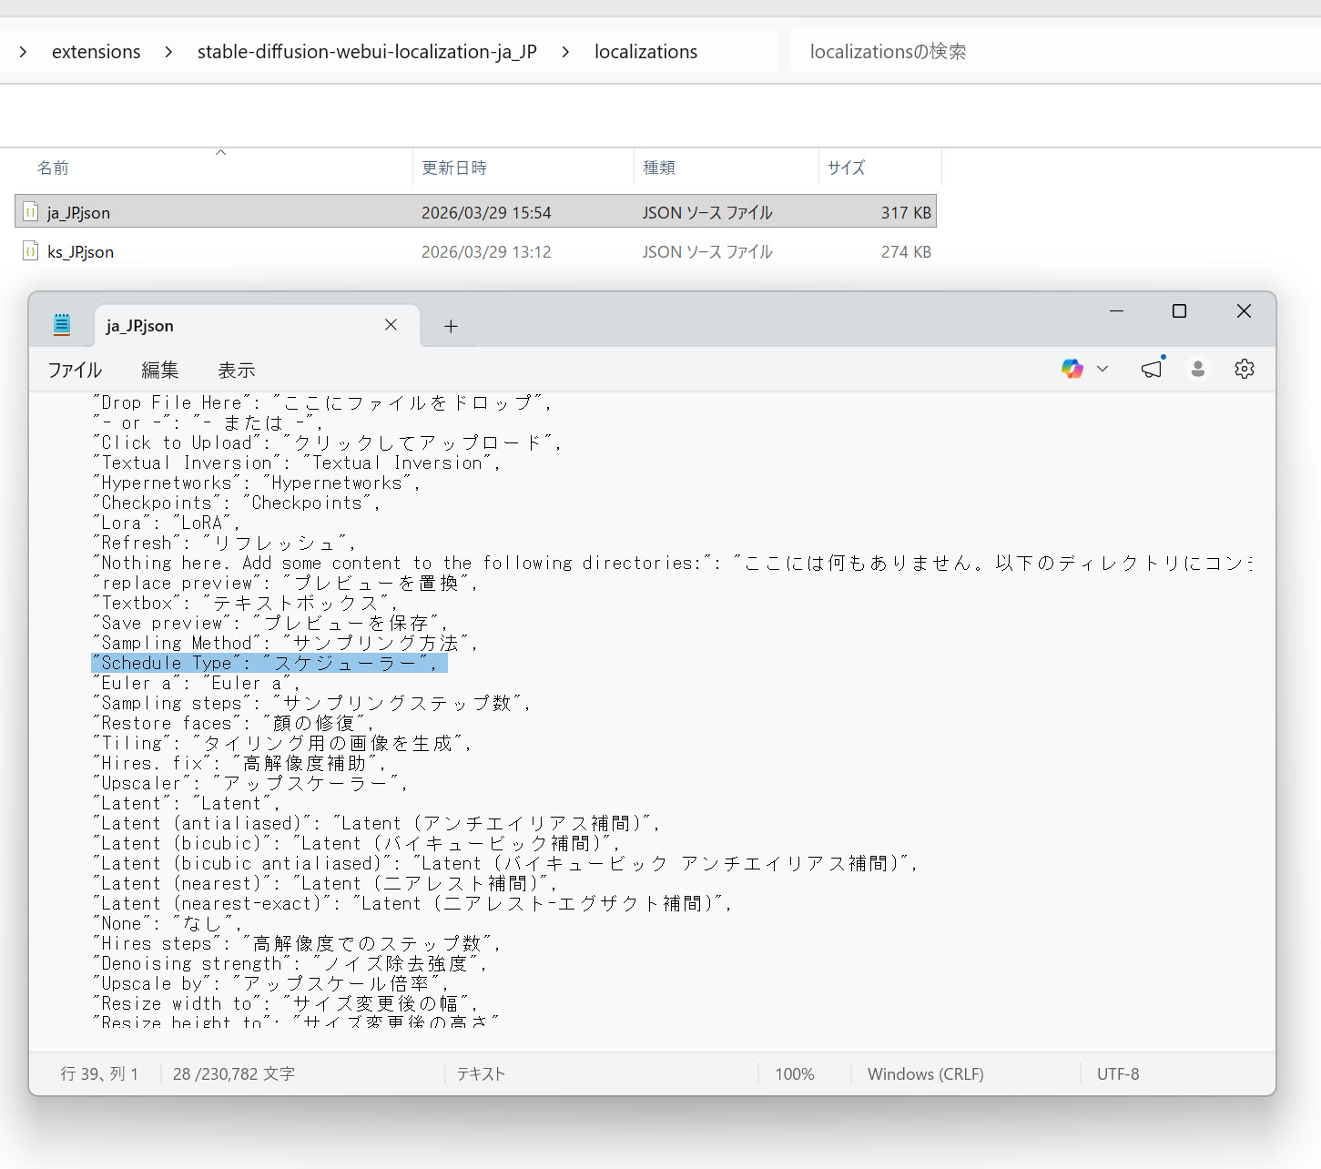Sort files by サイズ column header
Image resolution: width=1321 pixels, height=1169 pixels.
pos(846,168)
